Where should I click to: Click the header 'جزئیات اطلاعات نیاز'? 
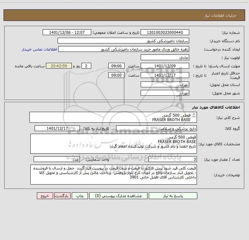pyautogui.click(x=221, y=15)
